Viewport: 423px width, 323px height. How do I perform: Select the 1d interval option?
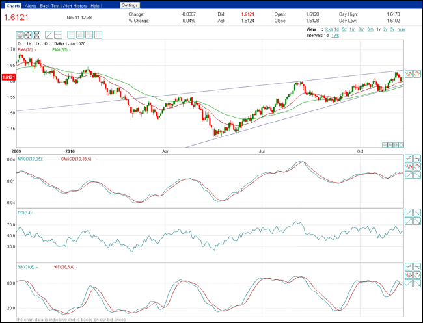pyautogui.click(x=327, y=36)
